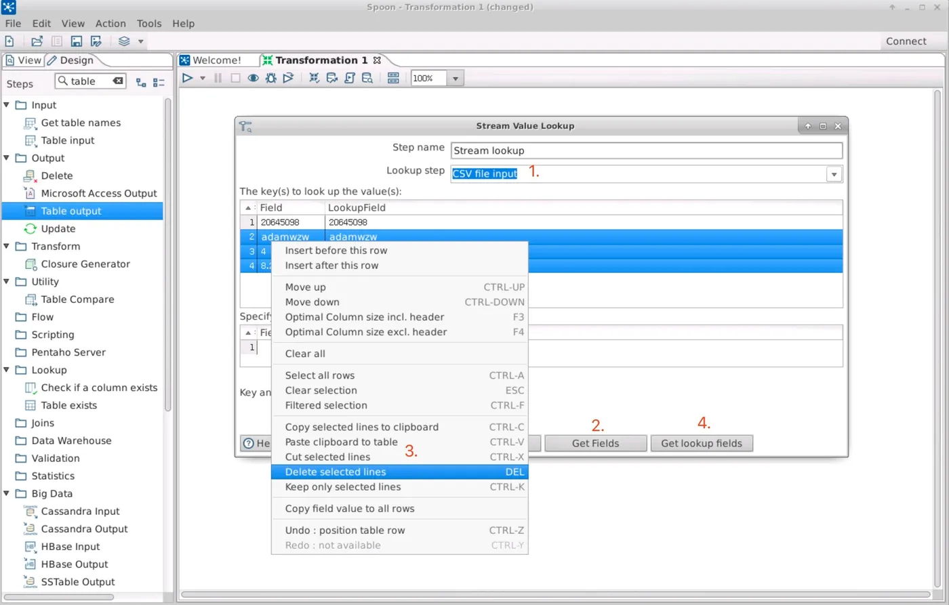This screenshot has height=605, width=949.
Task: Choose Clear all in context menu
Action: tap(399, 354)
